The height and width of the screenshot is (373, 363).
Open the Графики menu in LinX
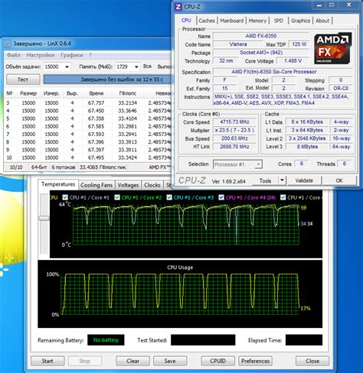pos(72,55)
